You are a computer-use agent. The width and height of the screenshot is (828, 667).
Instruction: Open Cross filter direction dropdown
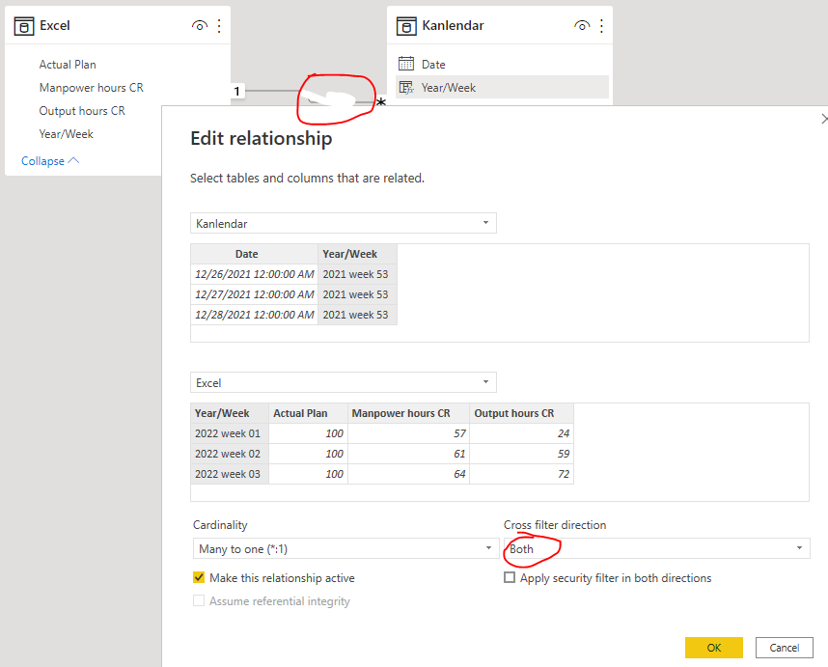pos(656,548)
